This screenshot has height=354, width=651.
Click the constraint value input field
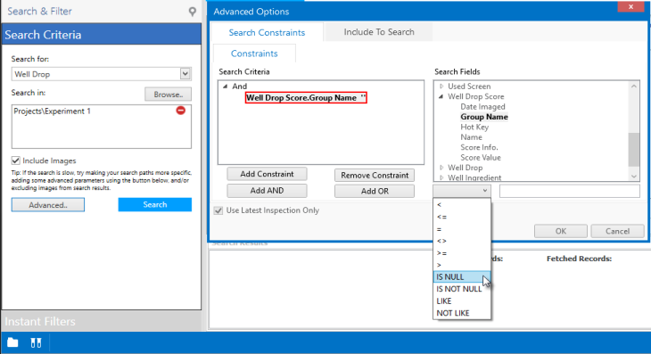[569, 191]
